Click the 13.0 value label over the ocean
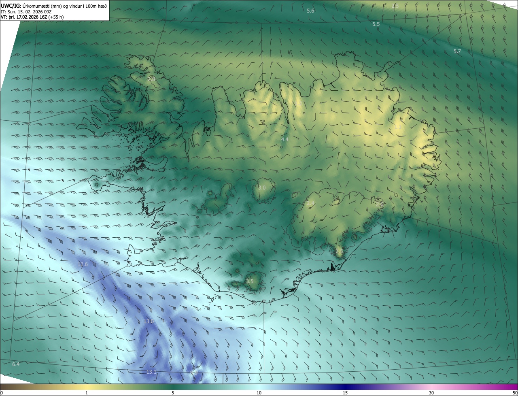This screenshot has height=396, width=518. point(149,321)
